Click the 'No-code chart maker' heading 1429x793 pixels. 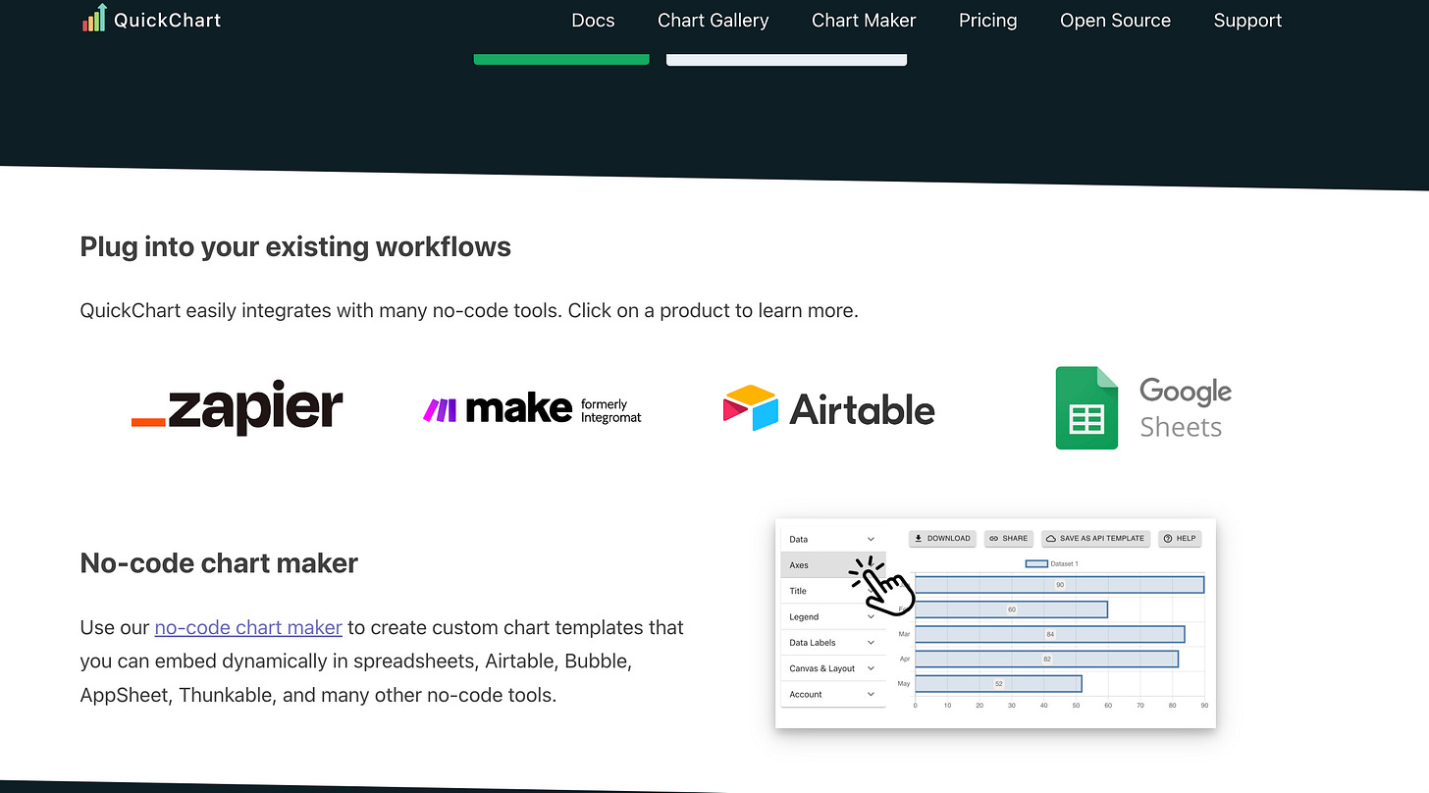(219, 563)
